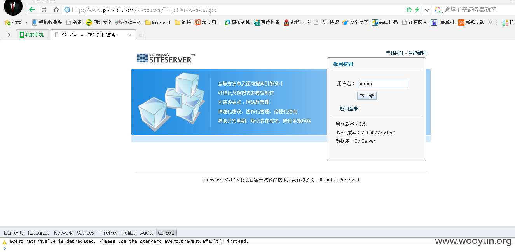Select the 当前版本：3.5 text
This screenshot has height=252, width=515.
click(351, 124)
